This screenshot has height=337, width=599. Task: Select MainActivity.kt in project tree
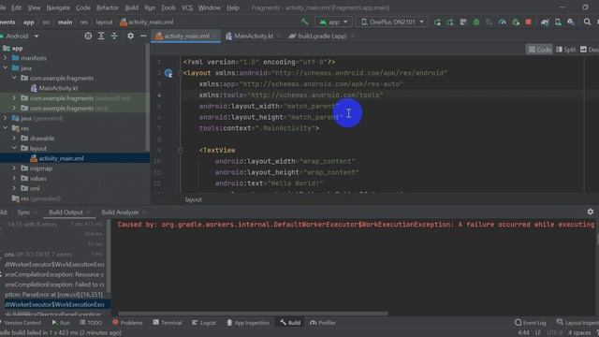[x=54, y=88]
